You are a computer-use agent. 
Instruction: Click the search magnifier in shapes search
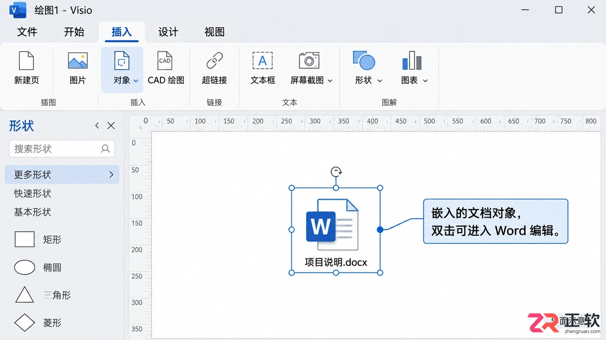[x=105, y=149]
